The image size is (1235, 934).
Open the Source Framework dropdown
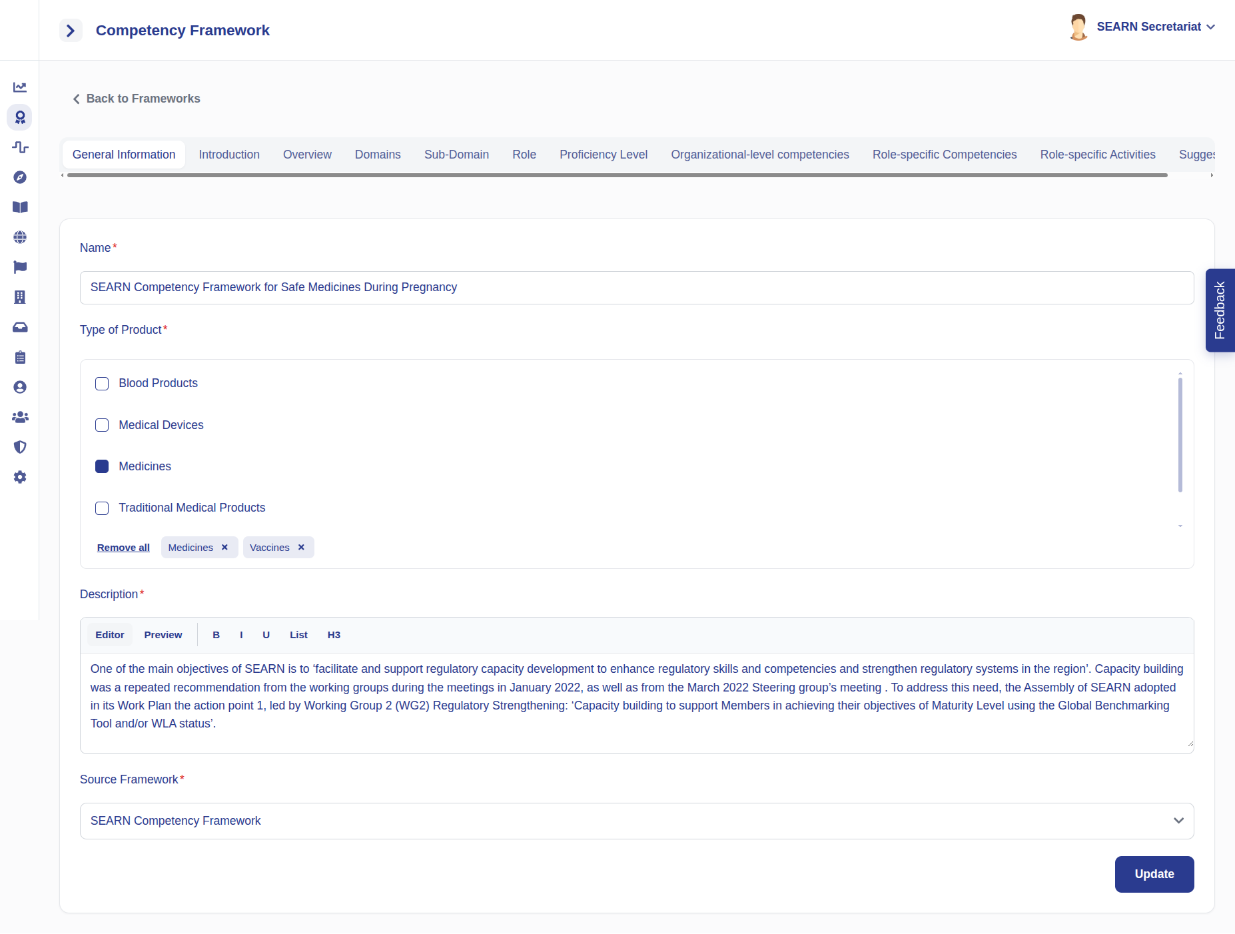click(637, 821)
